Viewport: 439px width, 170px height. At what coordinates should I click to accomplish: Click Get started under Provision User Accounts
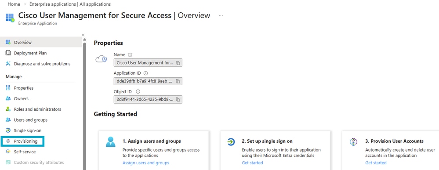[376, 163]
